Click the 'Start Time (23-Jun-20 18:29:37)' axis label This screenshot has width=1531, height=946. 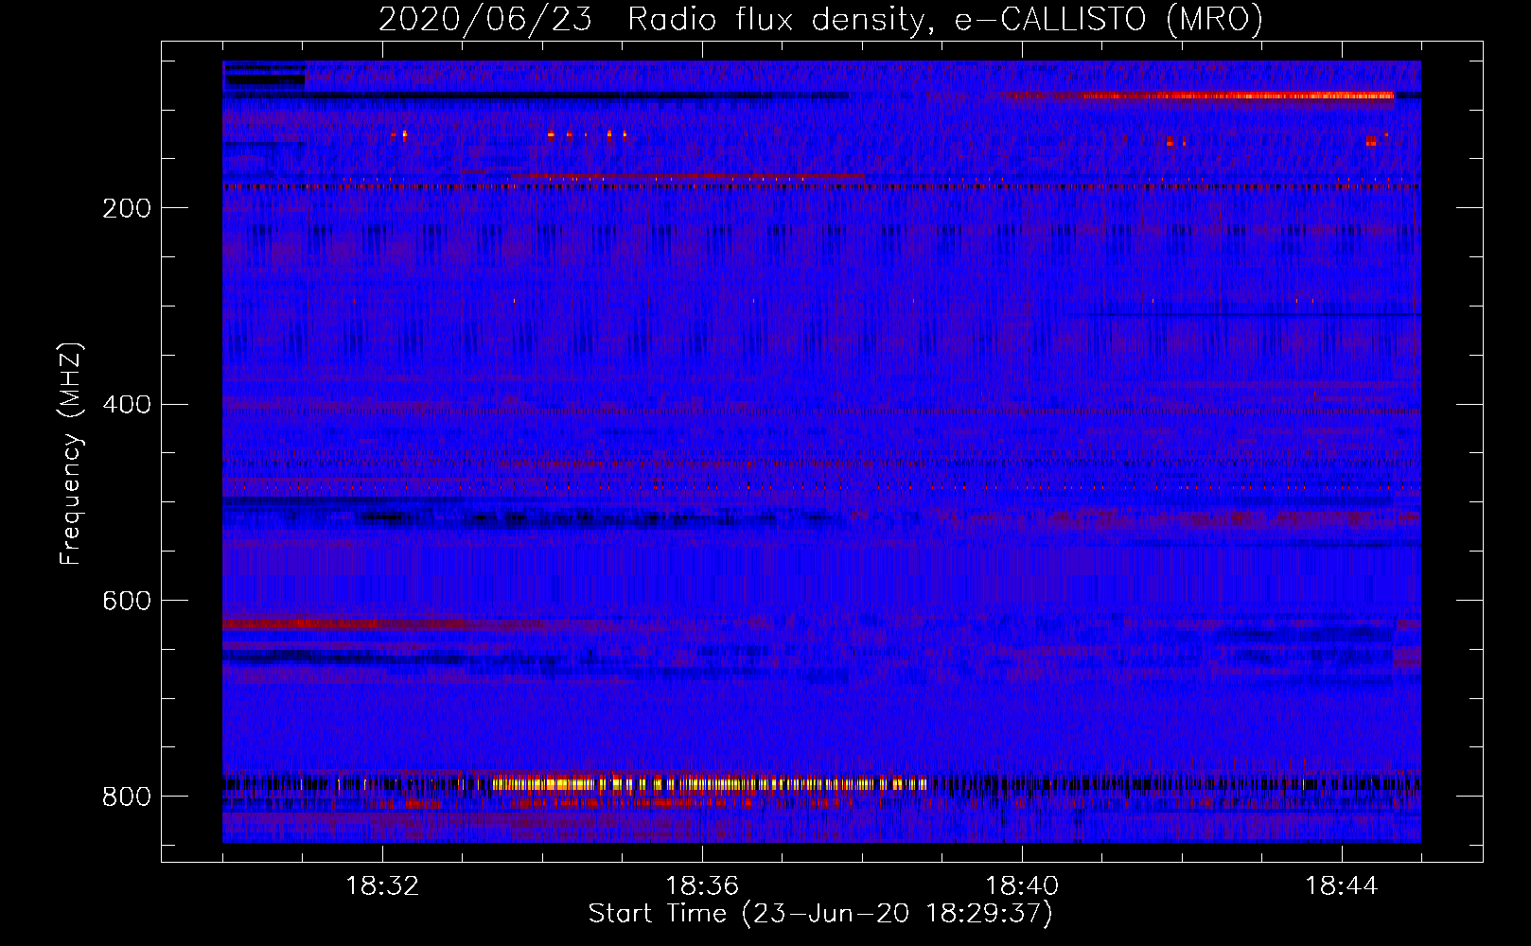pyautogui.click(x=820, y=914)
